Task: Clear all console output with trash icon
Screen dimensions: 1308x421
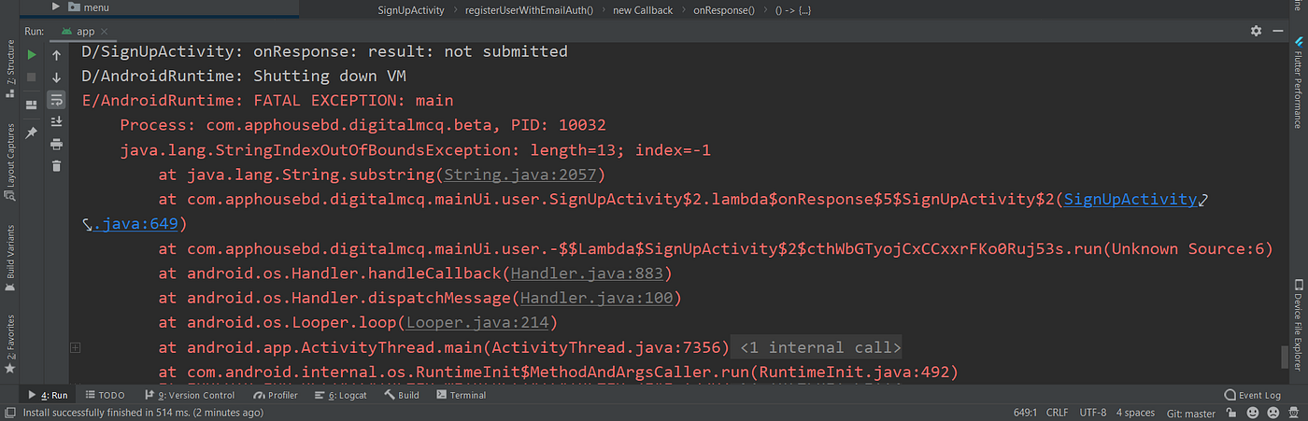Action: pos(57,166)
